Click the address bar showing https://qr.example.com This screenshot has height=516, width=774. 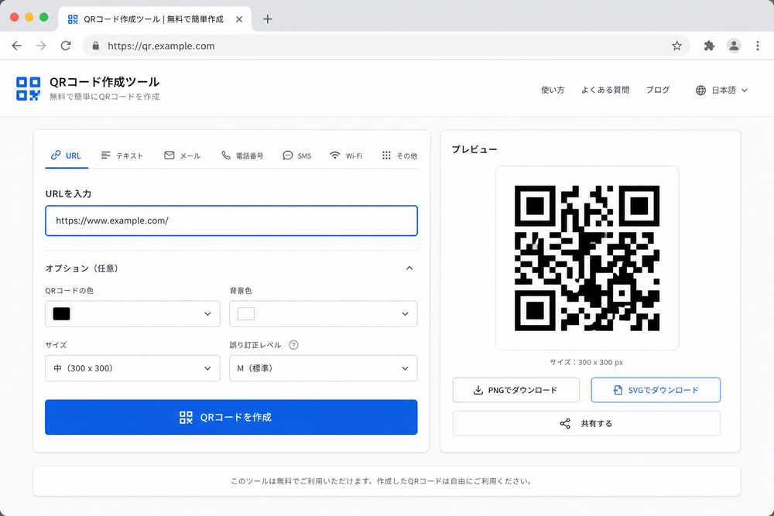pyautogui.click(x=386, y=46)
